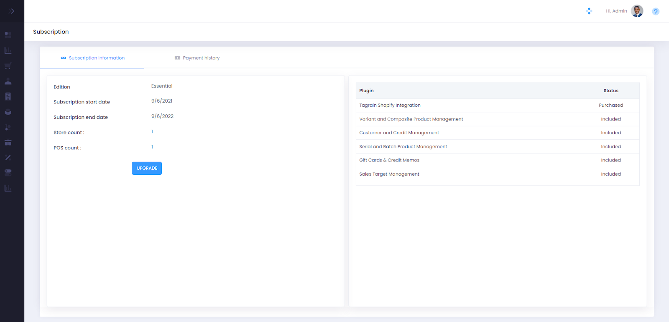The height and width of the screenshot is (322, 669).
Task: Select Gift Cards & Credit Memos row
Action: pos(498,161)
